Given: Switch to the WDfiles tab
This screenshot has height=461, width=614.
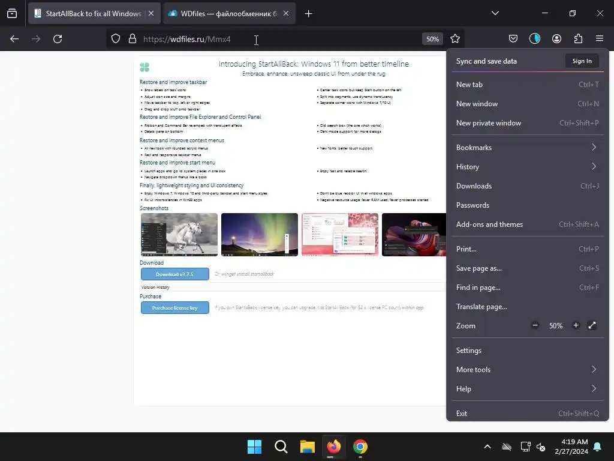Looking at the screenshot, I should pyautogui.click(x=229, y=14).
